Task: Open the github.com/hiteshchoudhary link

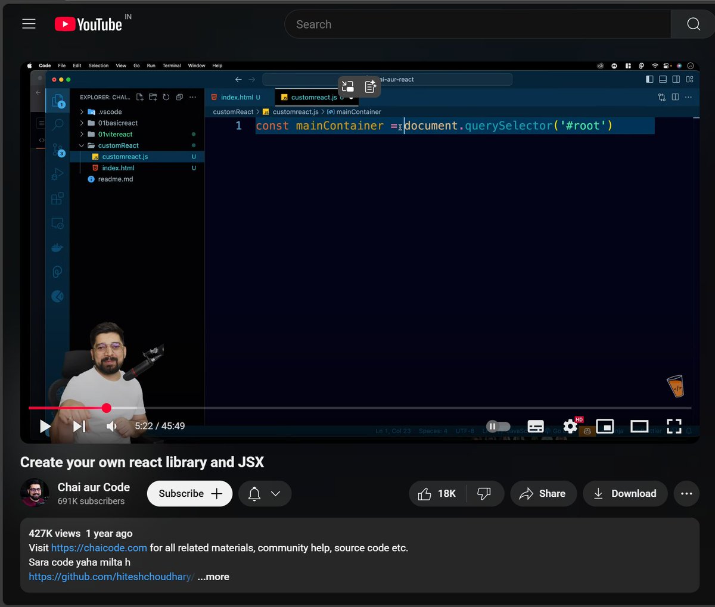Action: (111, 577)
